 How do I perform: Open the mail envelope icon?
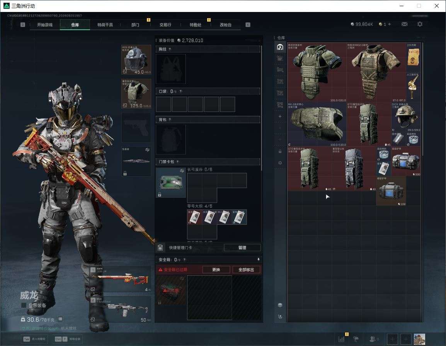point(405,24)
